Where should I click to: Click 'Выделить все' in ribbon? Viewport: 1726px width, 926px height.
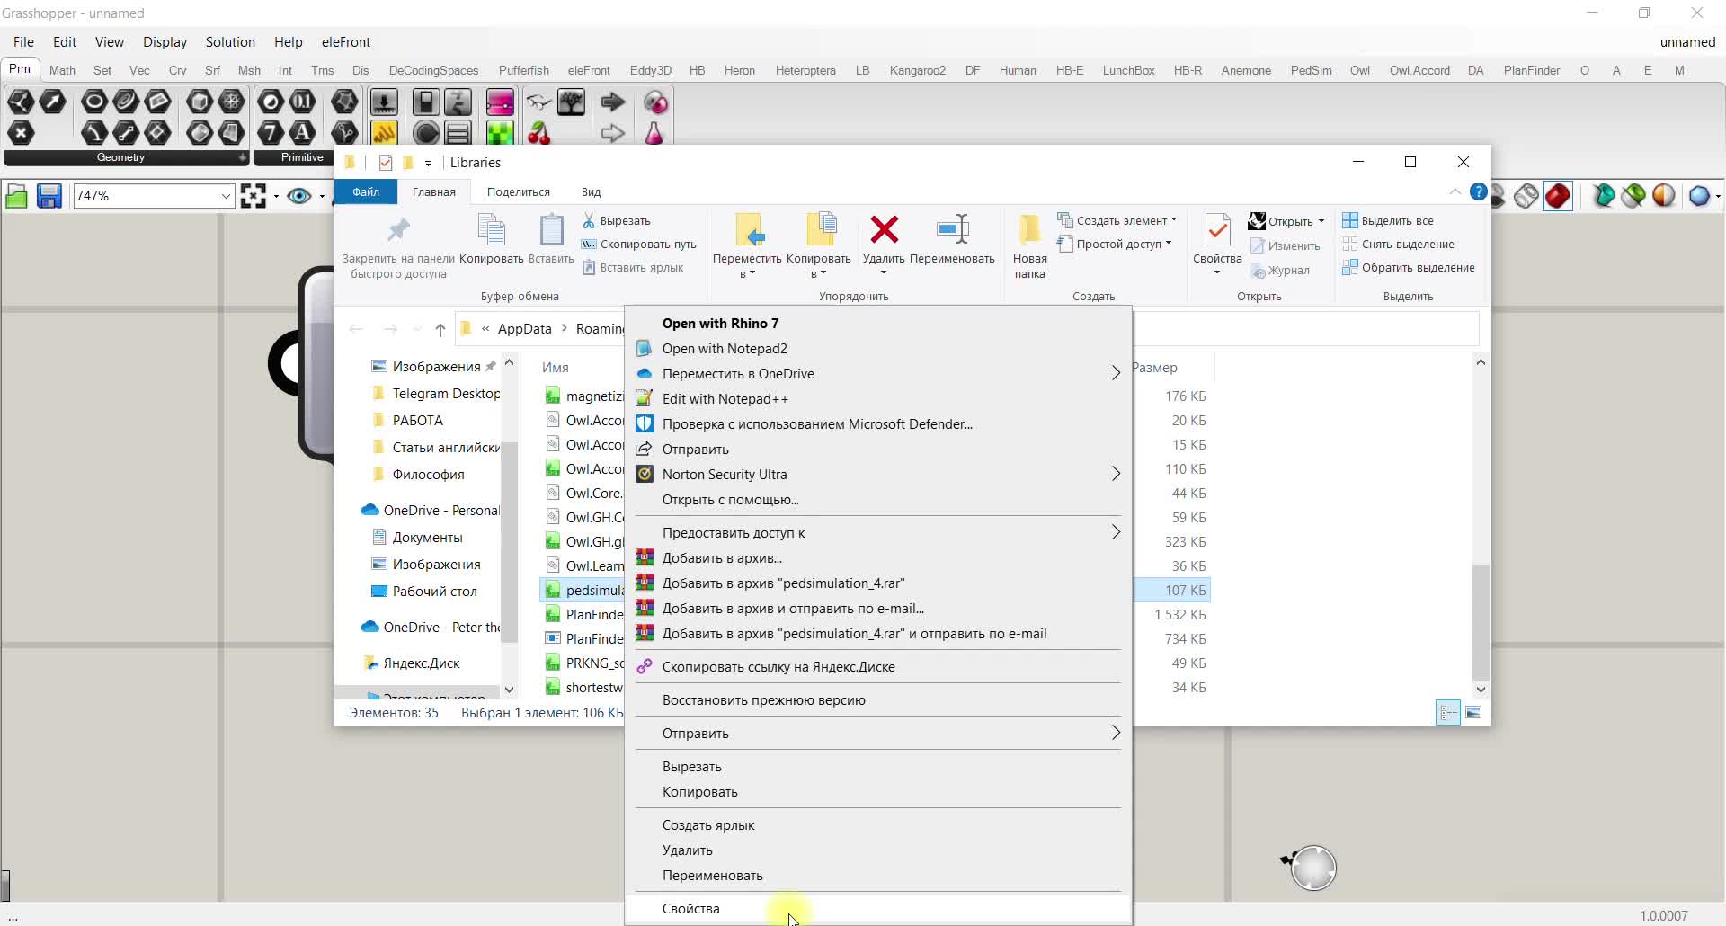[1387, 220]
